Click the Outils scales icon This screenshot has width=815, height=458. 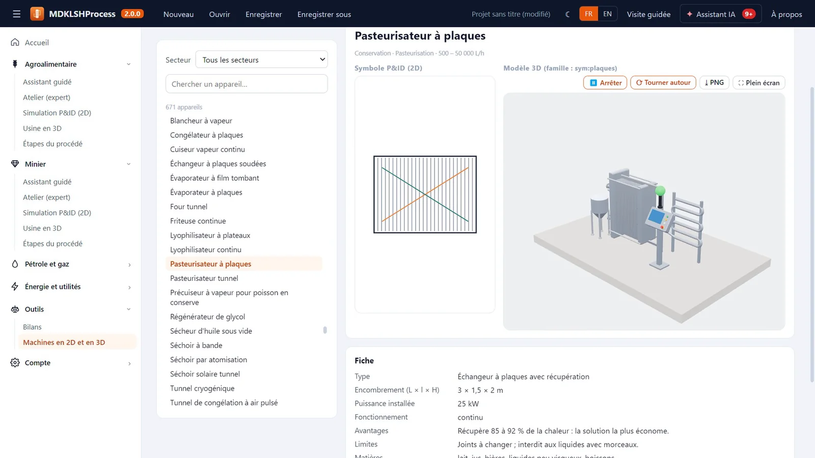[15, 309]
